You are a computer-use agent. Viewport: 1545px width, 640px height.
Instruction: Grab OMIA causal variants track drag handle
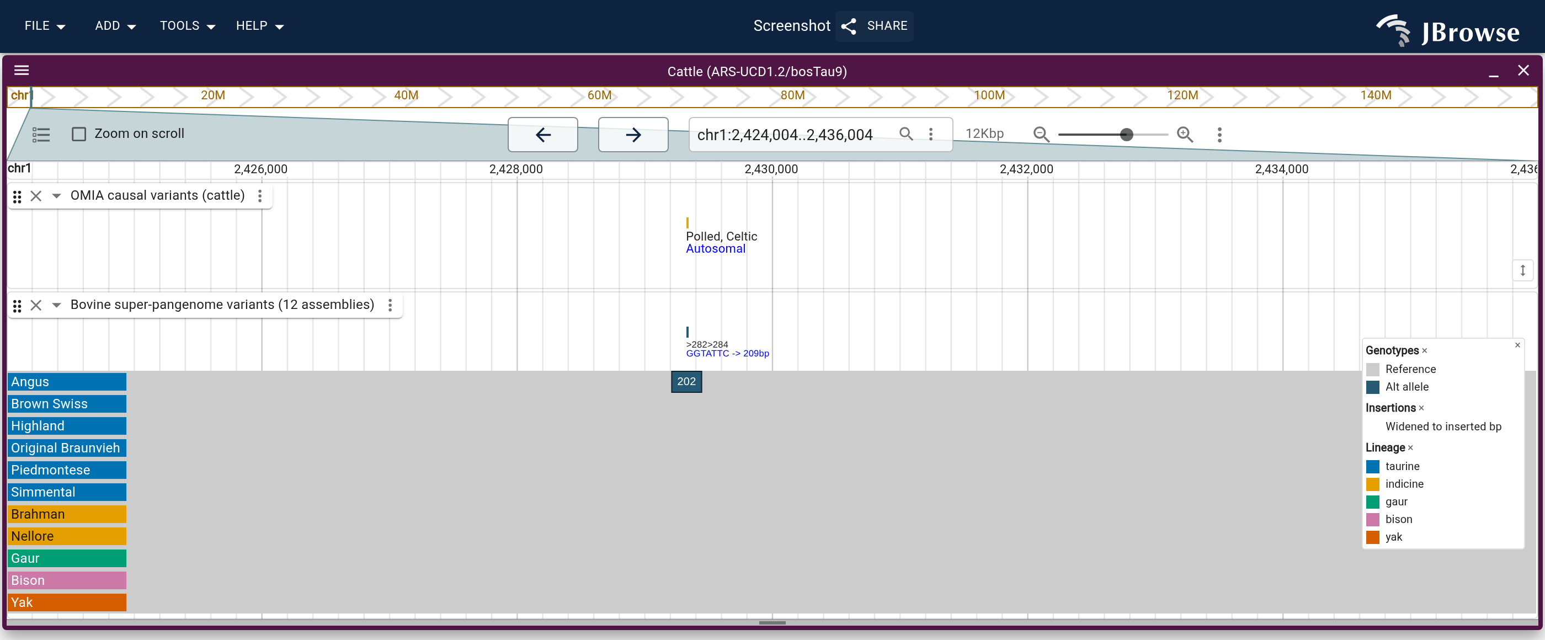pos(18,196)
